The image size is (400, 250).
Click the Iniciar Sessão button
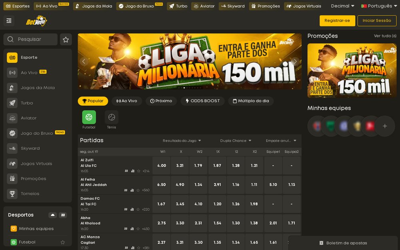tap(377, 21)
